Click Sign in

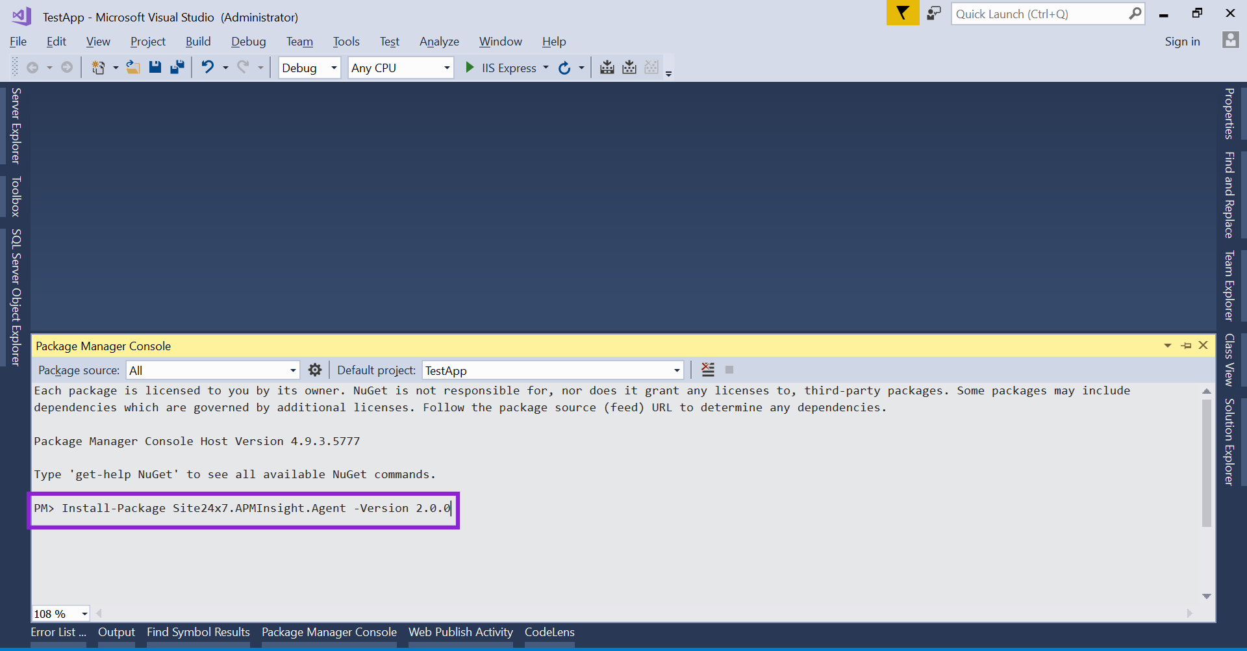click(1182, 41)
